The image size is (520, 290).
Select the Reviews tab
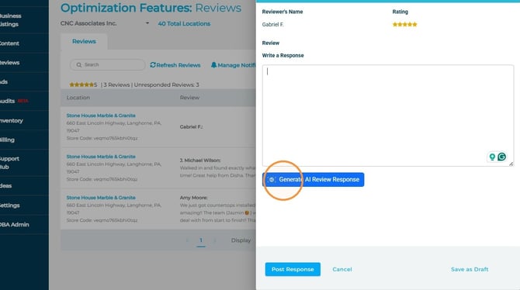coord(84,41)
